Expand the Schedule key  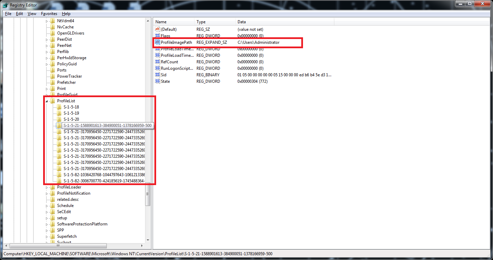47,206
